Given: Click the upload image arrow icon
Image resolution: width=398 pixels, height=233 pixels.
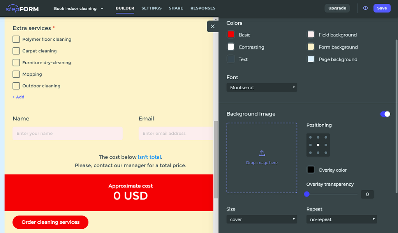Looking at the screenshot, I should 262,153.
